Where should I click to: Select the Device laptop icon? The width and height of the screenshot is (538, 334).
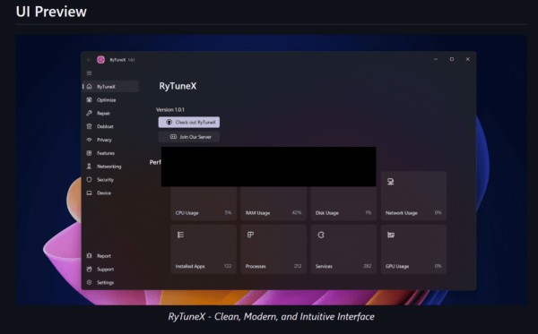click(89, 193)
